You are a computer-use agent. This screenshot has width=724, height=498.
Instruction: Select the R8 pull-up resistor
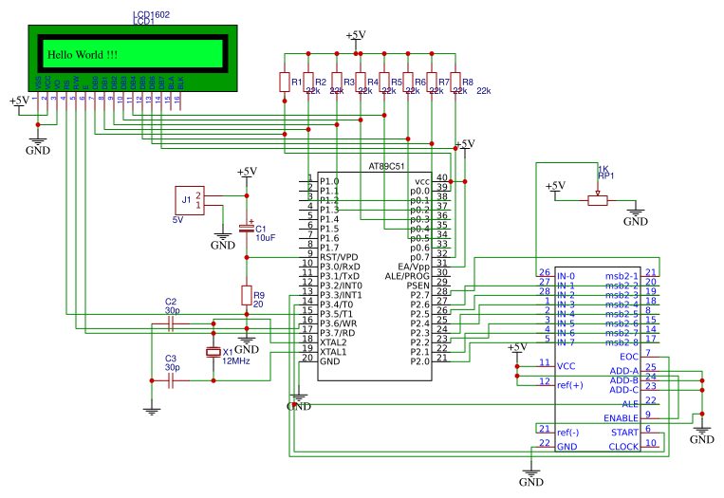click(455, 82)
